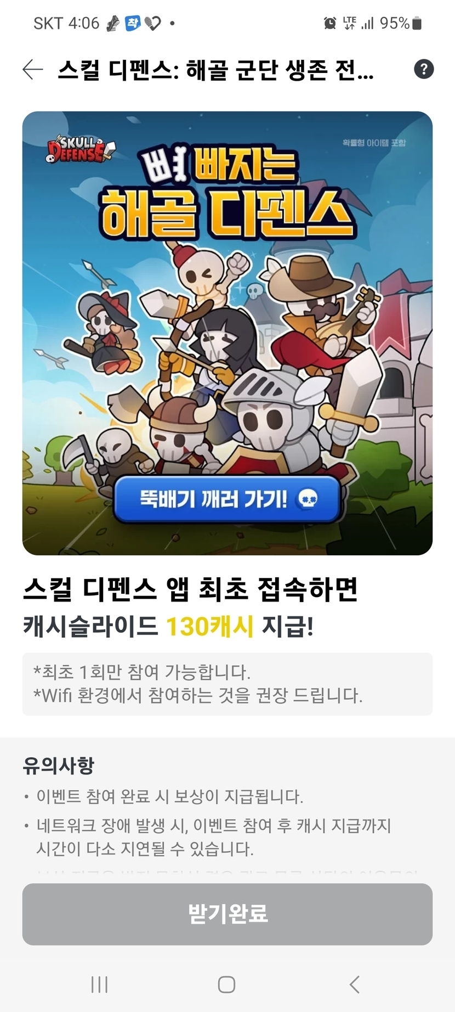
Task: Tap the blue 착 app notification icon
Action: (133, 23)
